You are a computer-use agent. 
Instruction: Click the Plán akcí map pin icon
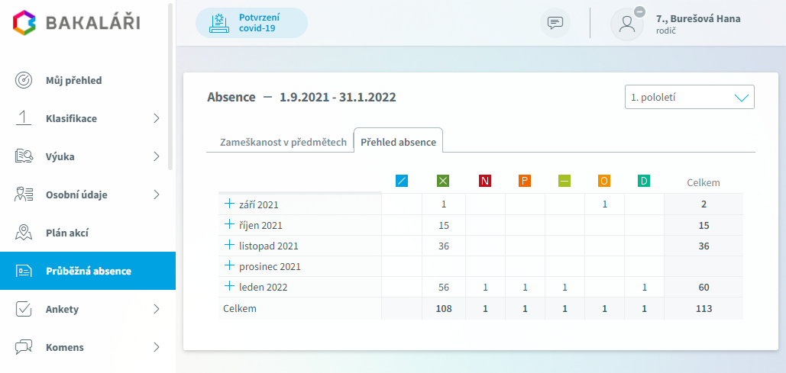[24, 233]
